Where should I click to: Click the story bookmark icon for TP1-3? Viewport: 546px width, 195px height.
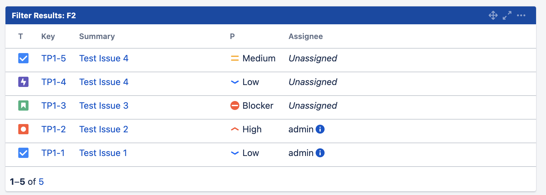coord(23,105)
